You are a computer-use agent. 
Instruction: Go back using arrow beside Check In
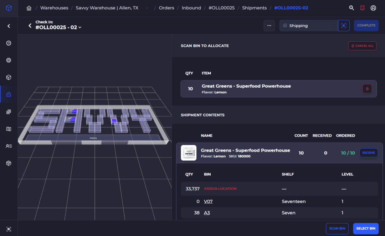pyautogui.click(x=30, y=26)
